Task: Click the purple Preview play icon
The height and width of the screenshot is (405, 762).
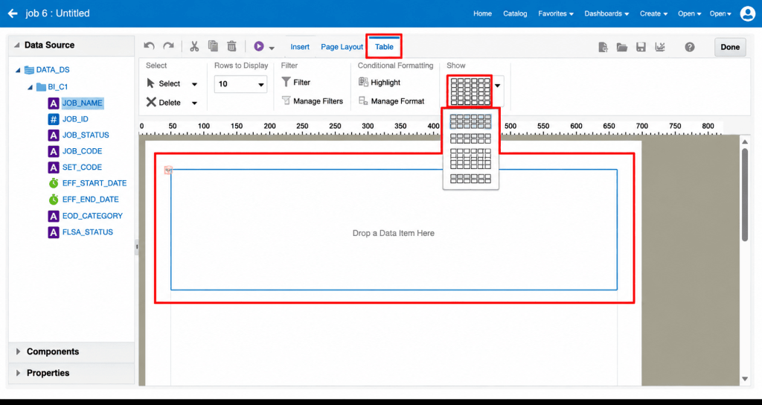Action: (258, 46)
